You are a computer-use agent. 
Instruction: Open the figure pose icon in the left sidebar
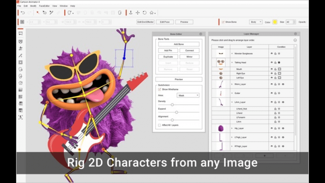coord(21,49)
